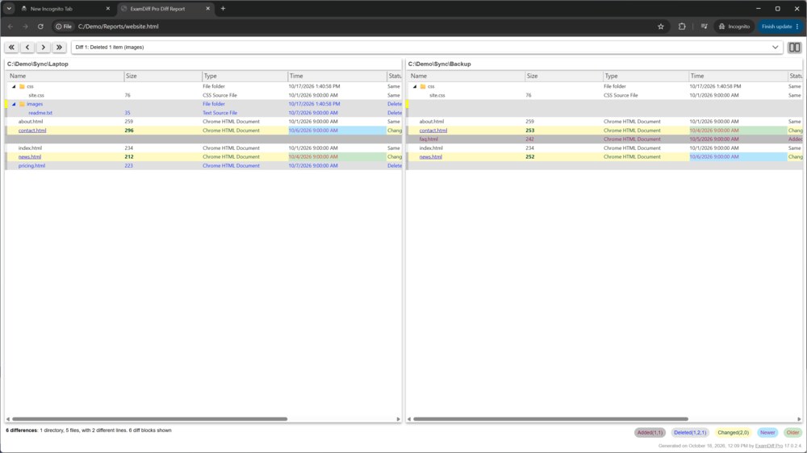The height and width of the screenshot is (453, 807).
Task: Click Type column header in Backup pane
Action: point(646,76)
